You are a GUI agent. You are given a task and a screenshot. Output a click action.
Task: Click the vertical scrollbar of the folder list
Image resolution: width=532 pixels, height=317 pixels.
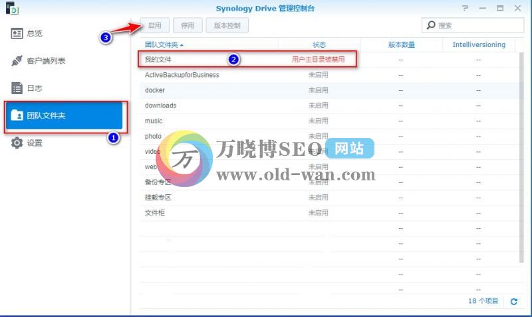click(521, 157)
